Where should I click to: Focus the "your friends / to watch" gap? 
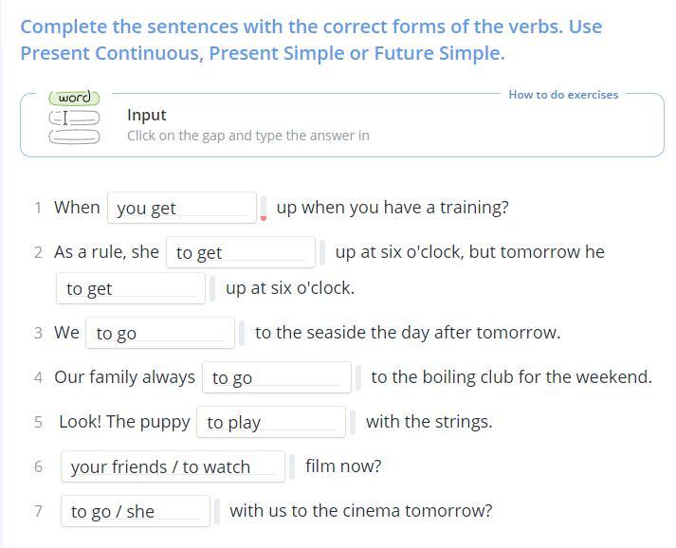[173, 466]
